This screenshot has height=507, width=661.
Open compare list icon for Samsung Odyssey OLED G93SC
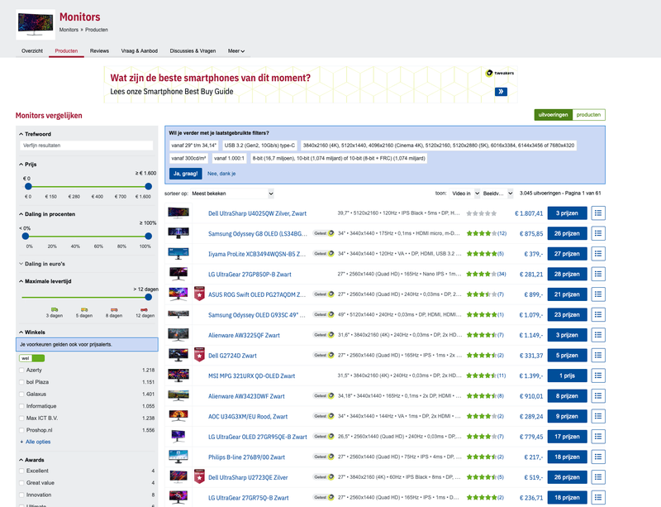click(x=598, y=314)
